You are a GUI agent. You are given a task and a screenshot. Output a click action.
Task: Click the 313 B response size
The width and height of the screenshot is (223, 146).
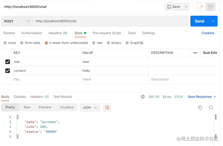pyautogui.click(x=178, y=97)
